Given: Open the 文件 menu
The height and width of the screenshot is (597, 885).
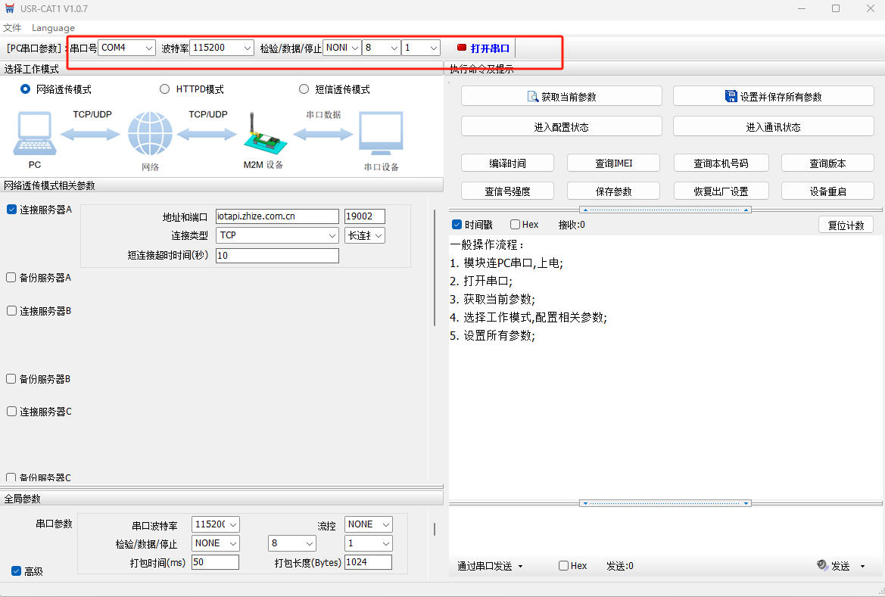Looking at the screenshot, I should tap(12, 28).
